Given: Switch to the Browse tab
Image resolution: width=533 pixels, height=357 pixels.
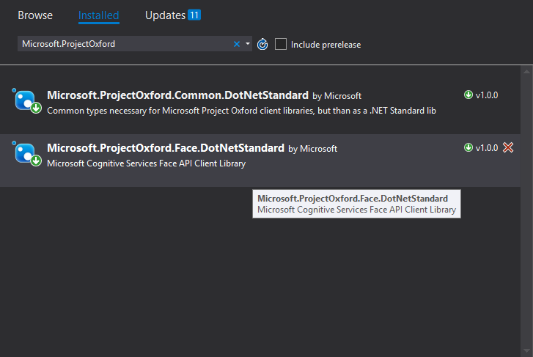Looking at the screenshot, I should point(35,15).
